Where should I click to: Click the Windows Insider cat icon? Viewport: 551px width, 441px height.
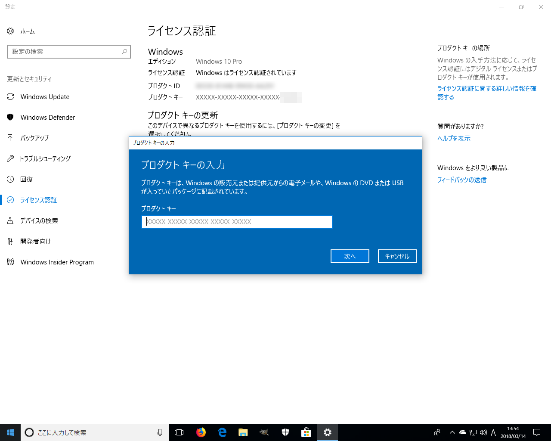[10, 262]
